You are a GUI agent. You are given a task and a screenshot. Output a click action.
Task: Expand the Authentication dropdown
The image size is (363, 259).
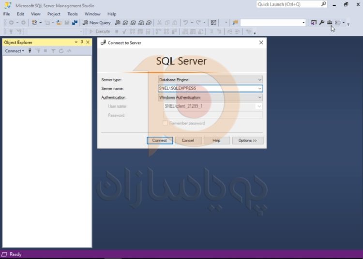[259, 98]
